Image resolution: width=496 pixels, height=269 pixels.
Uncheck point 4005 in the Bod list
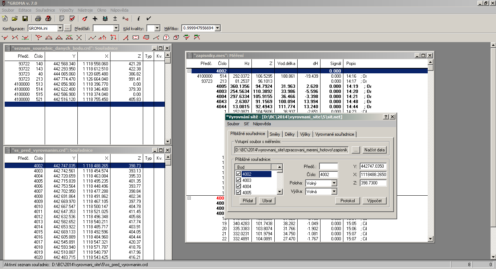point(239,192)
